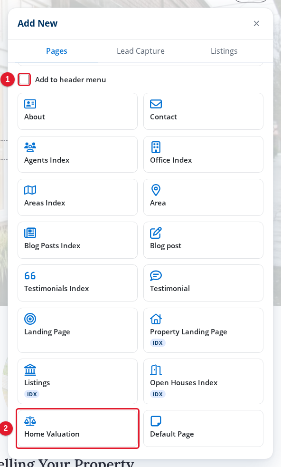Click the Add New dialog title
The width and height of the screenshot is (281, 467).
37,23
